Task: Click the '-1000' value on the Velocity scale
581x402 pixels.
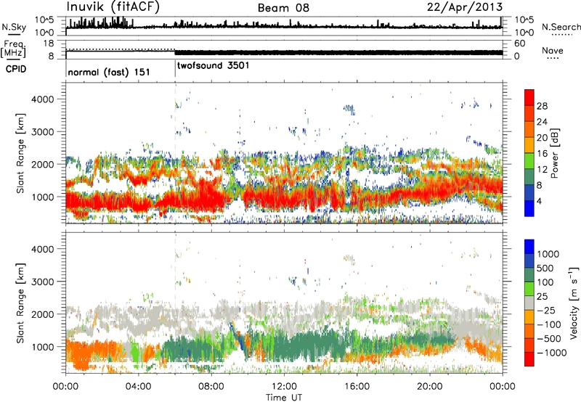Action: 551,353
